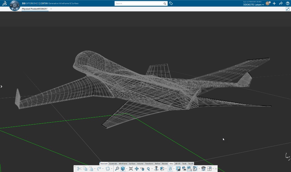Open the Tools tab

(184, 164)
